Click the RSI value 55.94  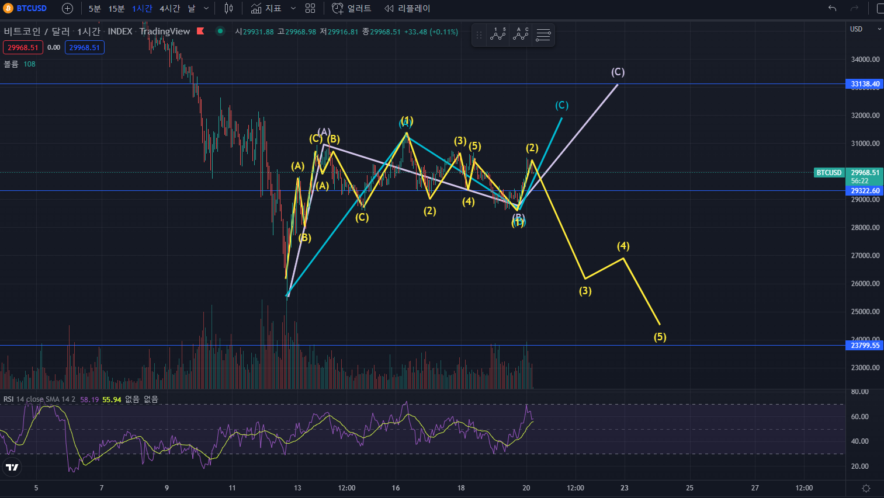pos(112,399)
